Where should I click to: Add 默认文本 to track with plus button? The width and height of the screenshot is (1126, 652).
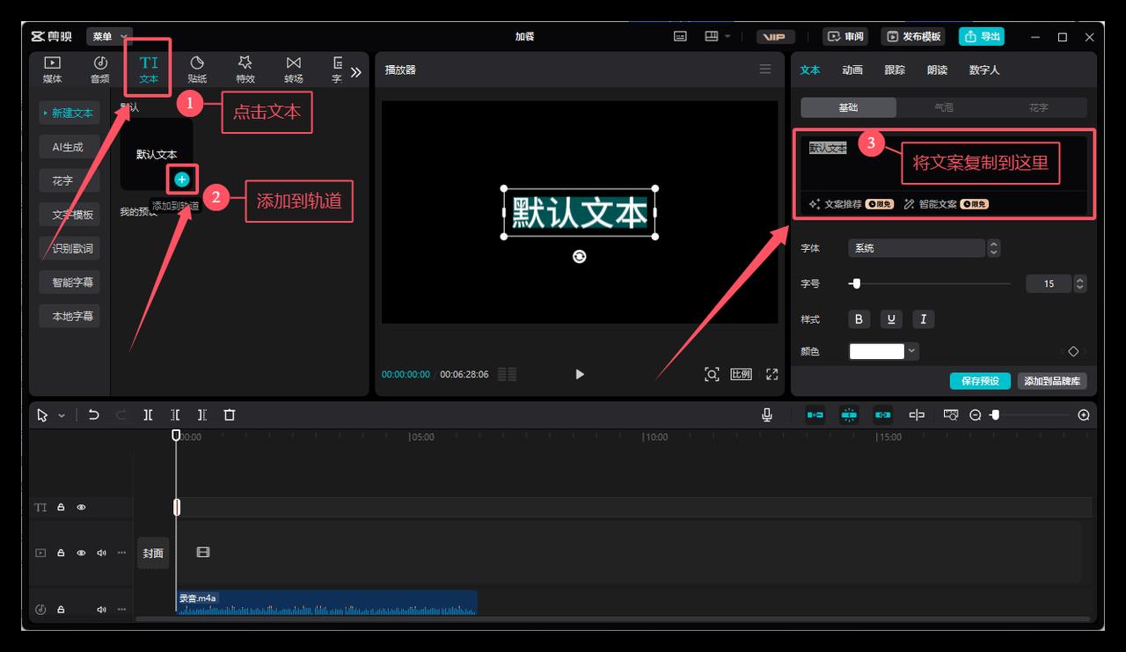pyautogui.click(x=182, y=179)
